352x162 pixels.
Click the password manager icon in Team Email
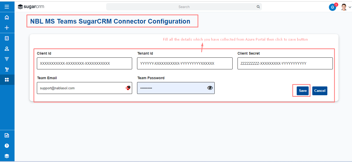(x=128, y=88)
